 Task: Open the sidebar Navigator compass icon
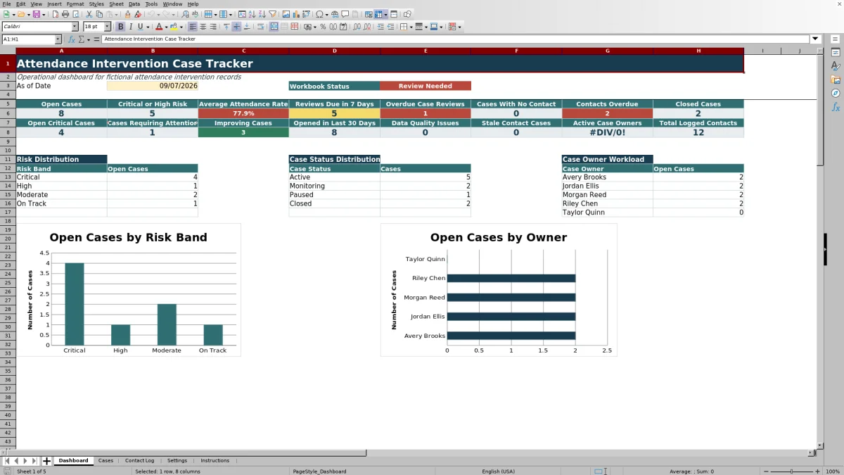click(836, 93)
